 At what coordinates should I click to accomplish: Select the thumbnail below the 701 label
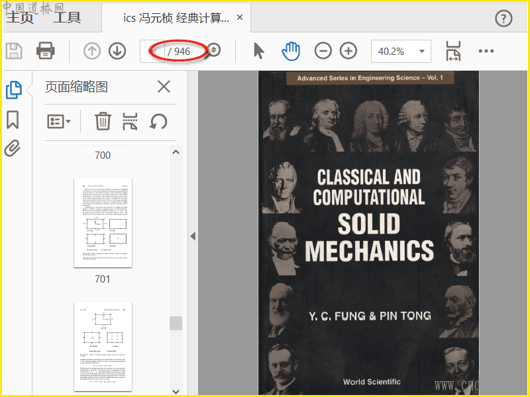pos(103,346)
